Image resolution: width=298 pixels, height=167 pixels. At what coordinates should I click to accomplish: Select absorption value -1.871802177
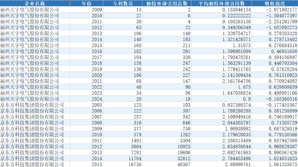tap(275, 9)
